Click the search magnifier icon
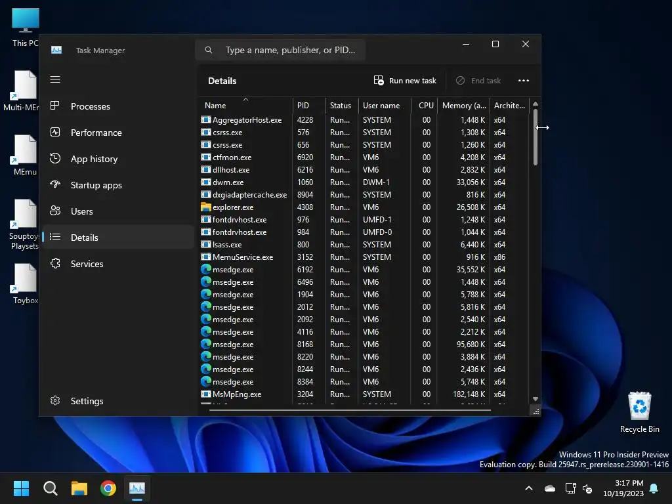The height and width of the screenshot is (504, 672). (208, 50)
